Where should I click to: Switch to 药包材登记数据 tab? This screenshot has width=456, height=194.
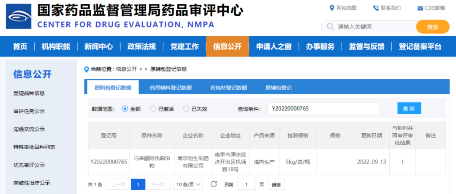coord(228,88)
